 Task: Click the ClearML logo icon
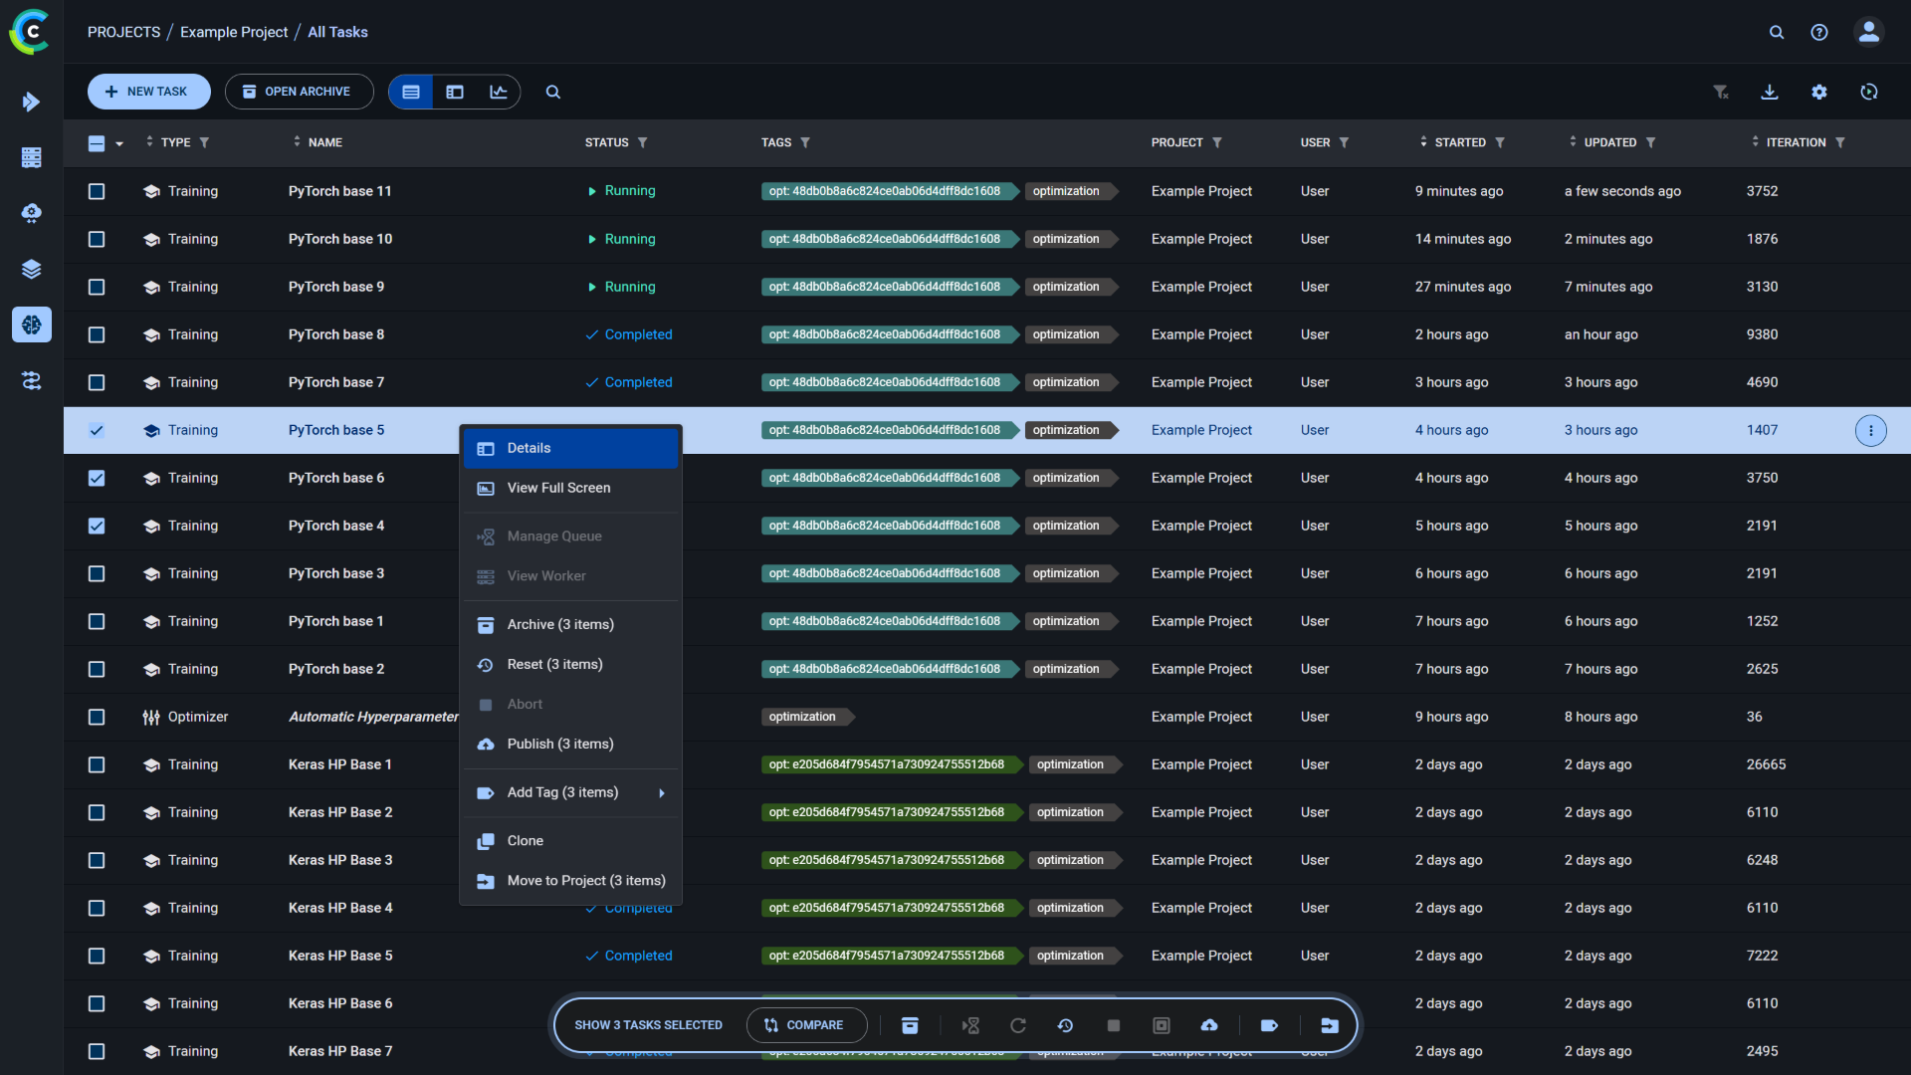pyautogui.click(x=30, y=32)
